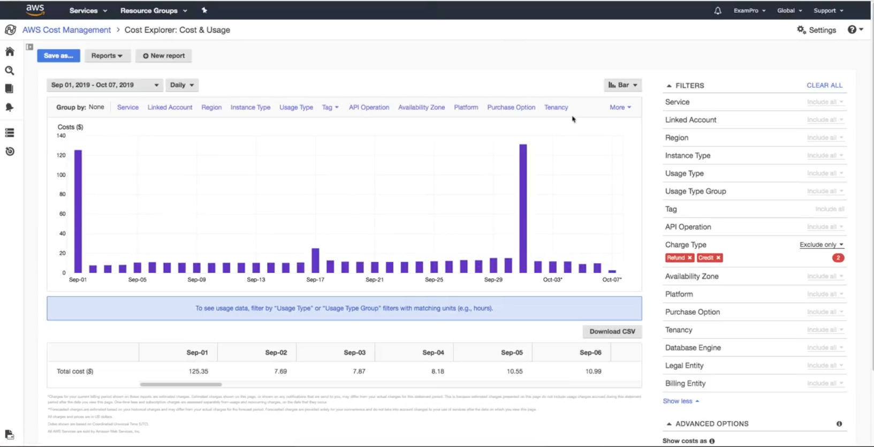
Task: Open Charge Type Exclude only dropdown
Action: click(x=822, y=245)
